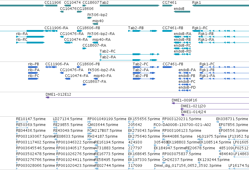The image size is (249, 170).
Task: Click the 'CG7461-PB' protein label
Action: [173, 64]
